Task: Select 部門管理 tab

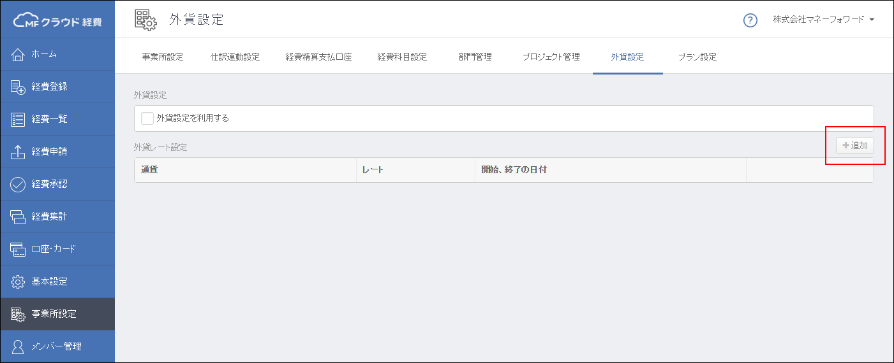Action: coord(475,57)
